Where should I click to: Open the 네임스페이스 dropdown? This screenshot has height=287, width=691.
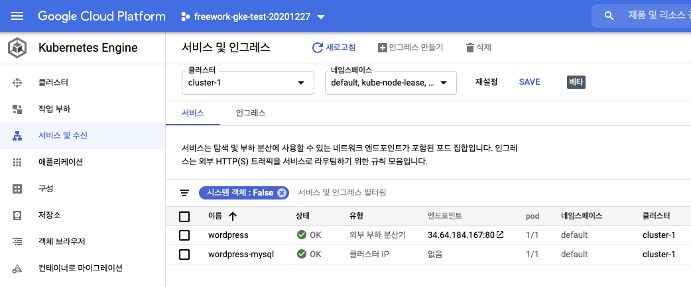pyautogui.click(x=391, y=83)
